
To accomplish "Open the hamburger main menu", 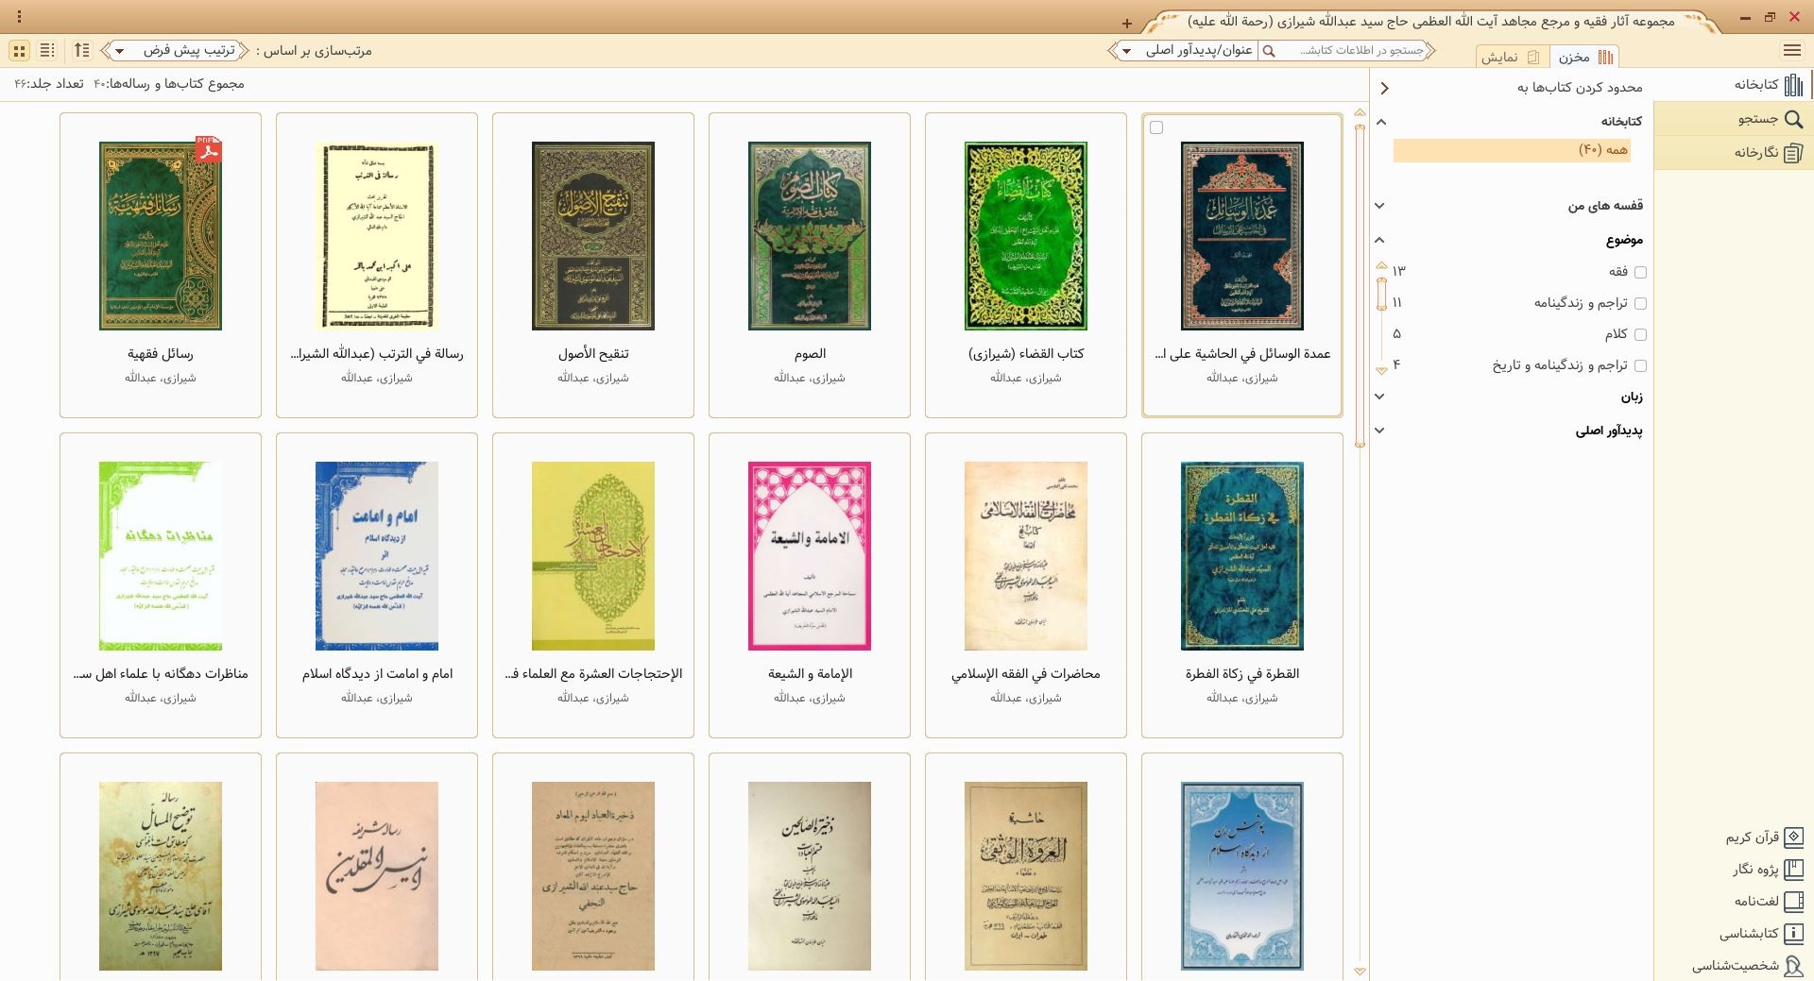I will 1791,50.
